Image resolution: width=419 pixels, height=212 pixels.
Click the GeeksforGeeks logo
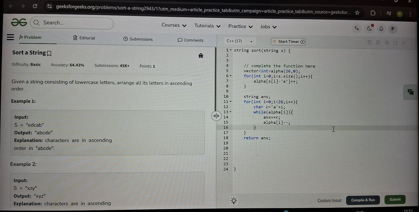[x=19, y=22]
